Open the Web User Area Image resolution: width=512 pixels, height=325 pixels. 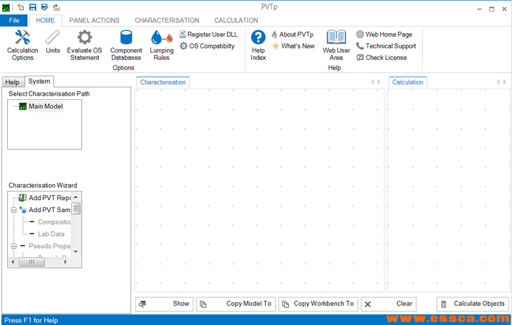pyautogui.click(x=336, y=45)
